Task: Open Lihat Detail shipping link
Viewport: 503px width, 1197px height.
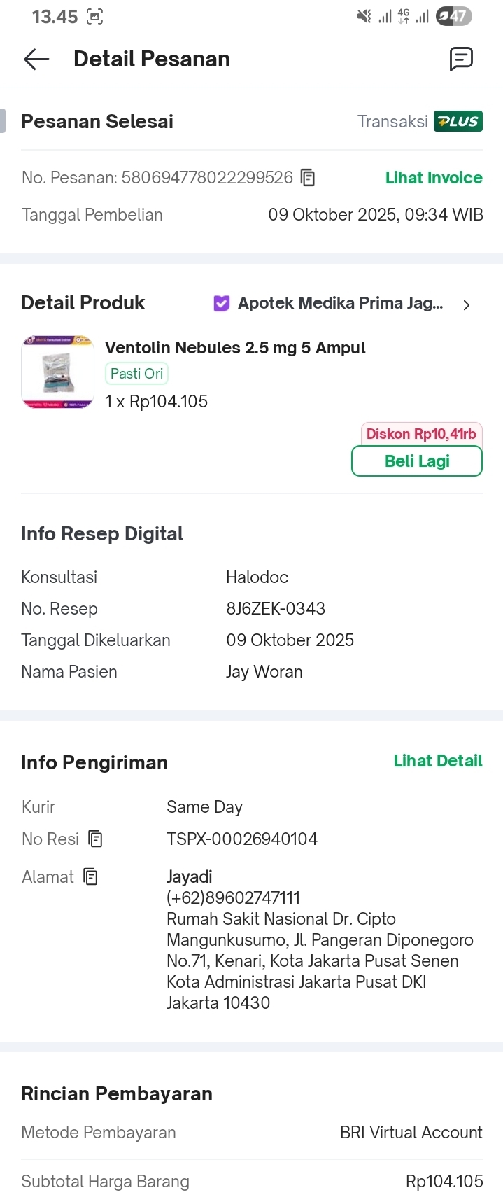Action: (x=438, y=761)
